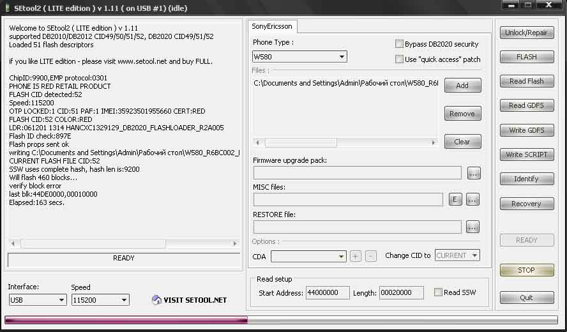This screenshot has height=332, width=567.
Task: Toggle Use "quick access" patch checkbox
Action: pos(399,59)
